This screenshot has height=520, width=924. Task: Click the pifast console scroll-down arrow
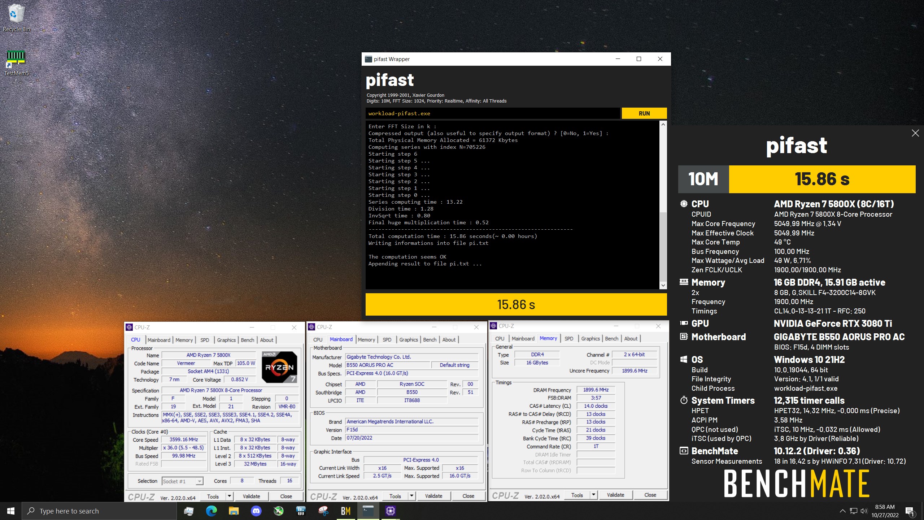pyautogui.click(x=663, y=285)
